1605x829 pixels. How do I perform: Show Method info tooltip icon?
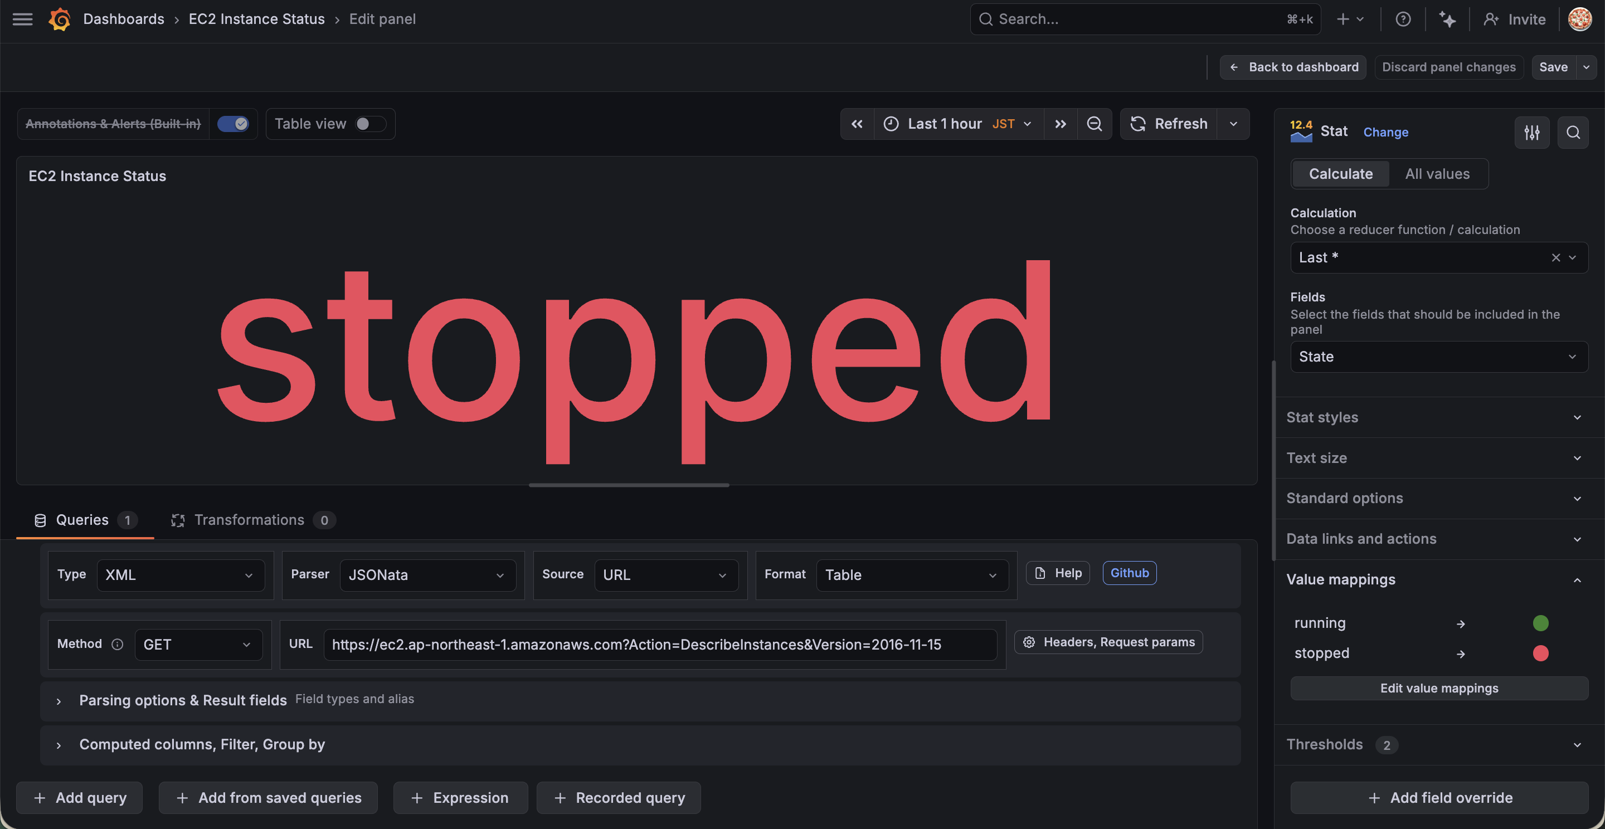pos(117,644)
